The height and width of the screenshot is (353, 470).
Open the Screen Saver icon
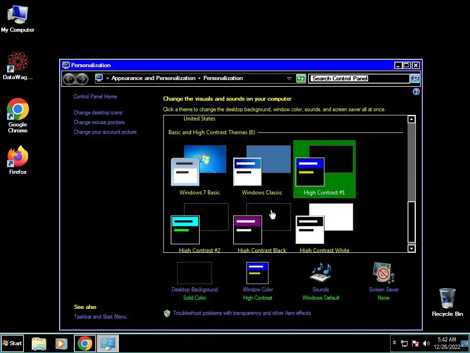383,273
